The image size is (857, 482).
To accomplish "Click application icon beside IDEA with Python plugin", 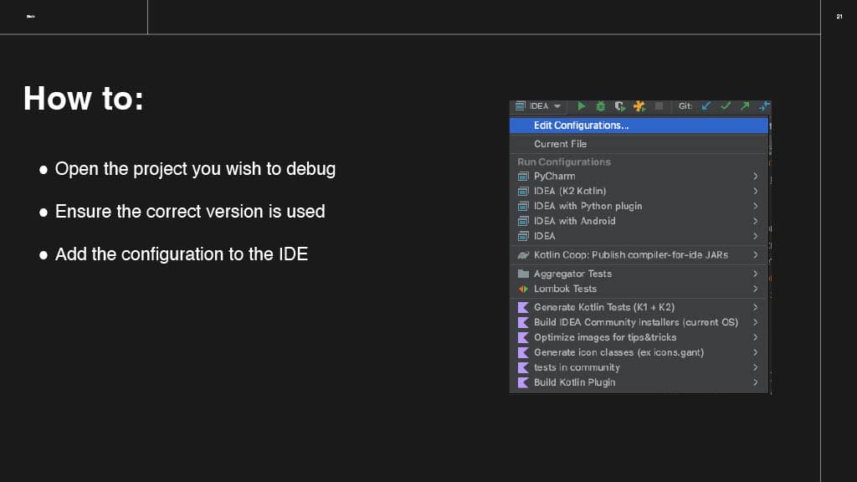I will 523,206.
